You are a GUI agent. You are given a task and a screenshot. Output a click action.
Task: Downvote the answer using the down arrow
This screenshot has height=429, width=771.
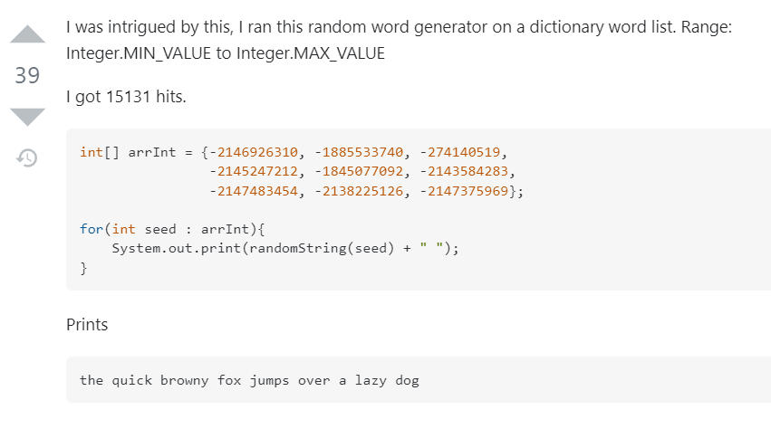coord(27,117)
